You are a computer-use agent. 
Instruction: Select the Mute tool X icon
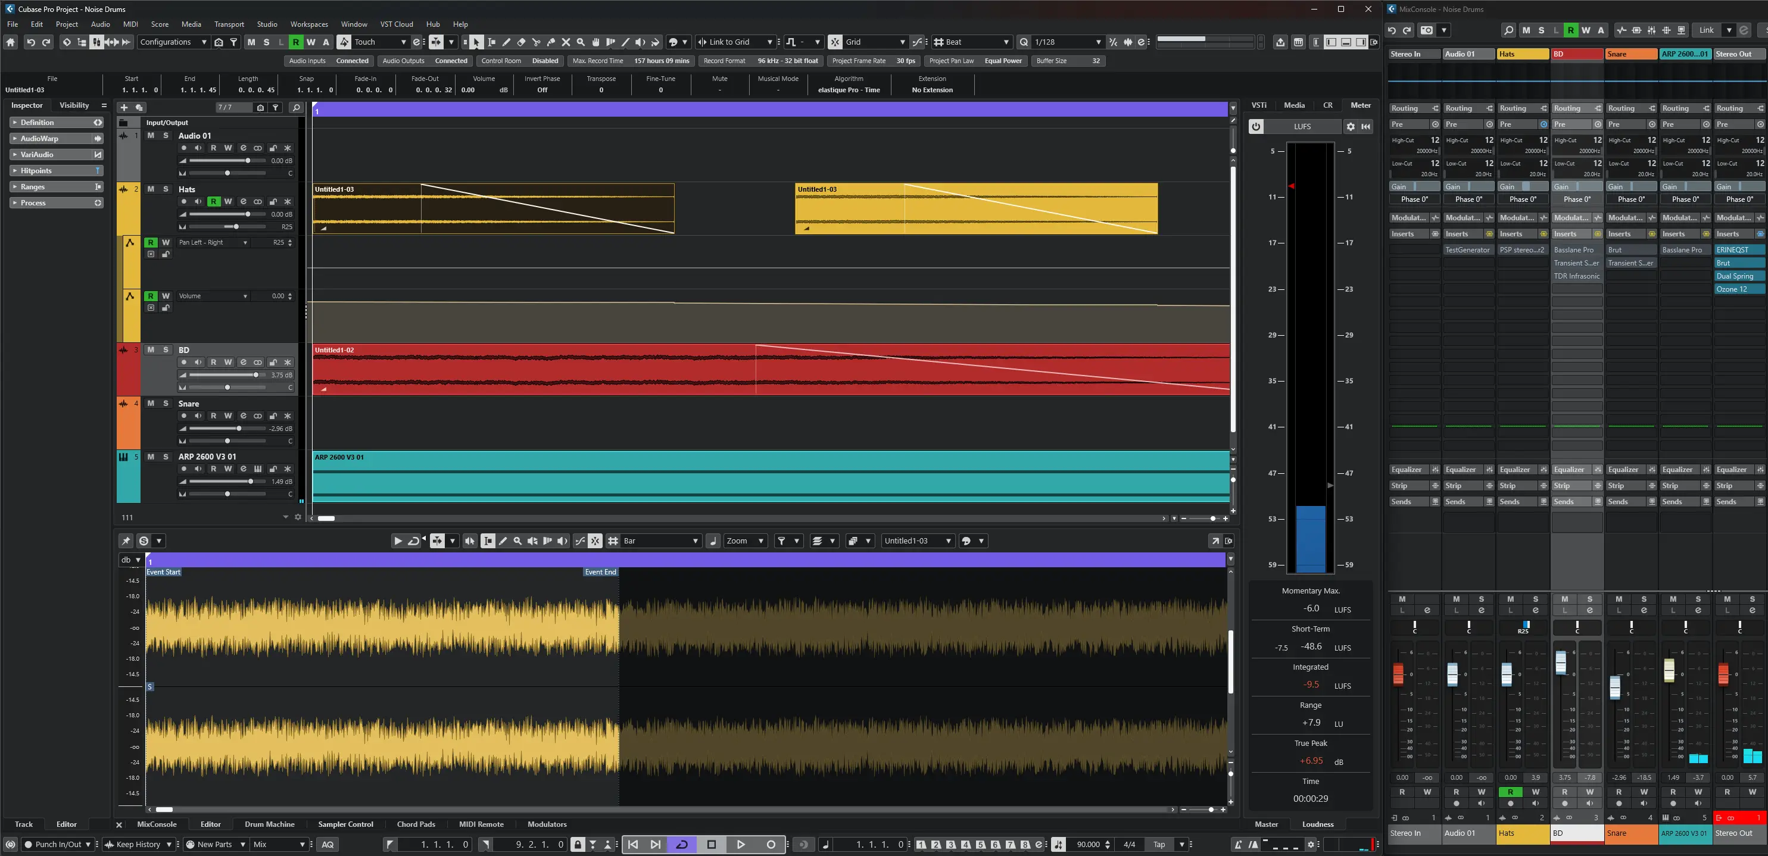point(566,42)
